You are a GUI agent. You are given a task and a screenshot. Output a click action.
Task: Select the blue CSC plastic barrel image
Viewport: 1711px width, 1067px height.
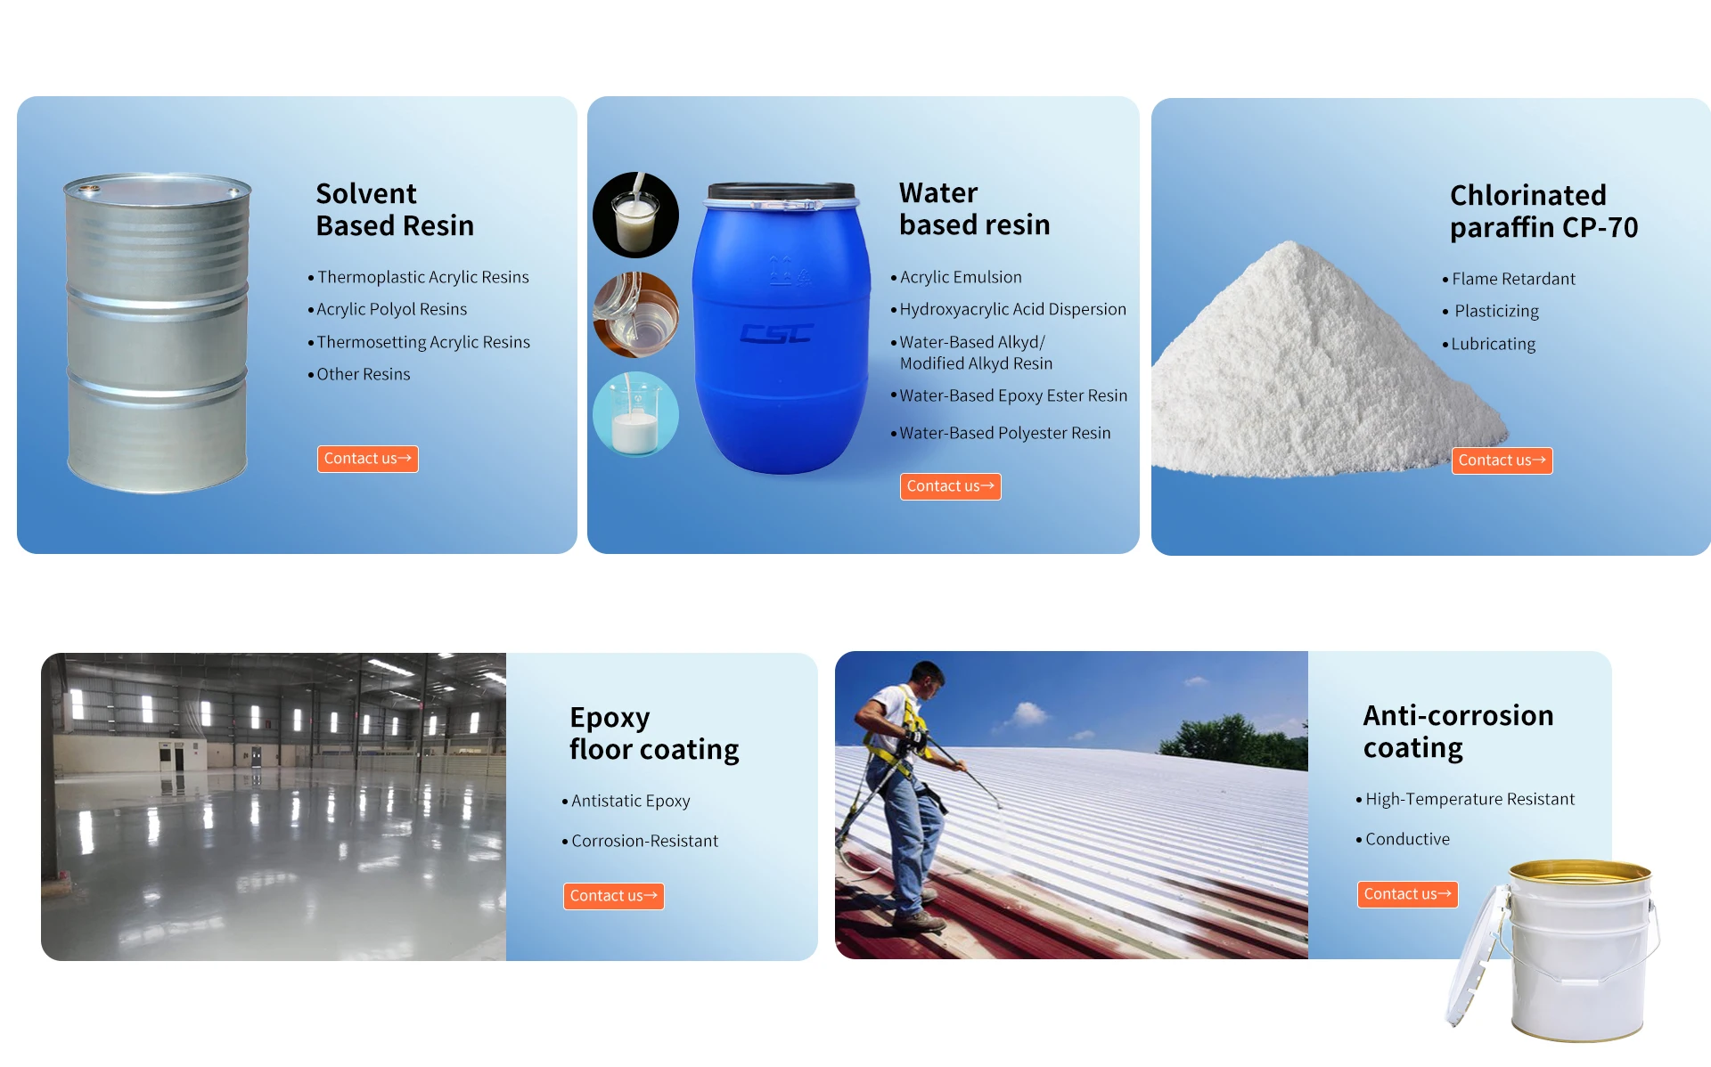[x=781, y=328]
